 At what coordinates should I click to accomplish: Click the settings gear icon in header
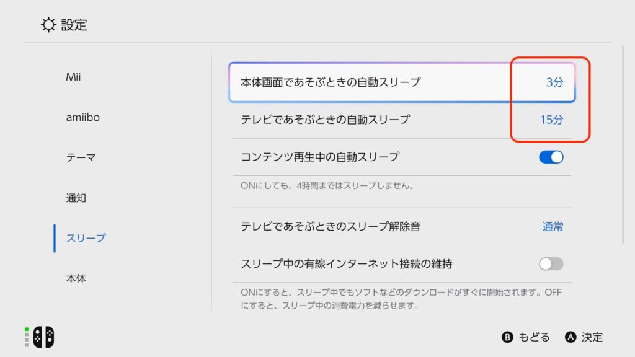click(x=48, y=25)
